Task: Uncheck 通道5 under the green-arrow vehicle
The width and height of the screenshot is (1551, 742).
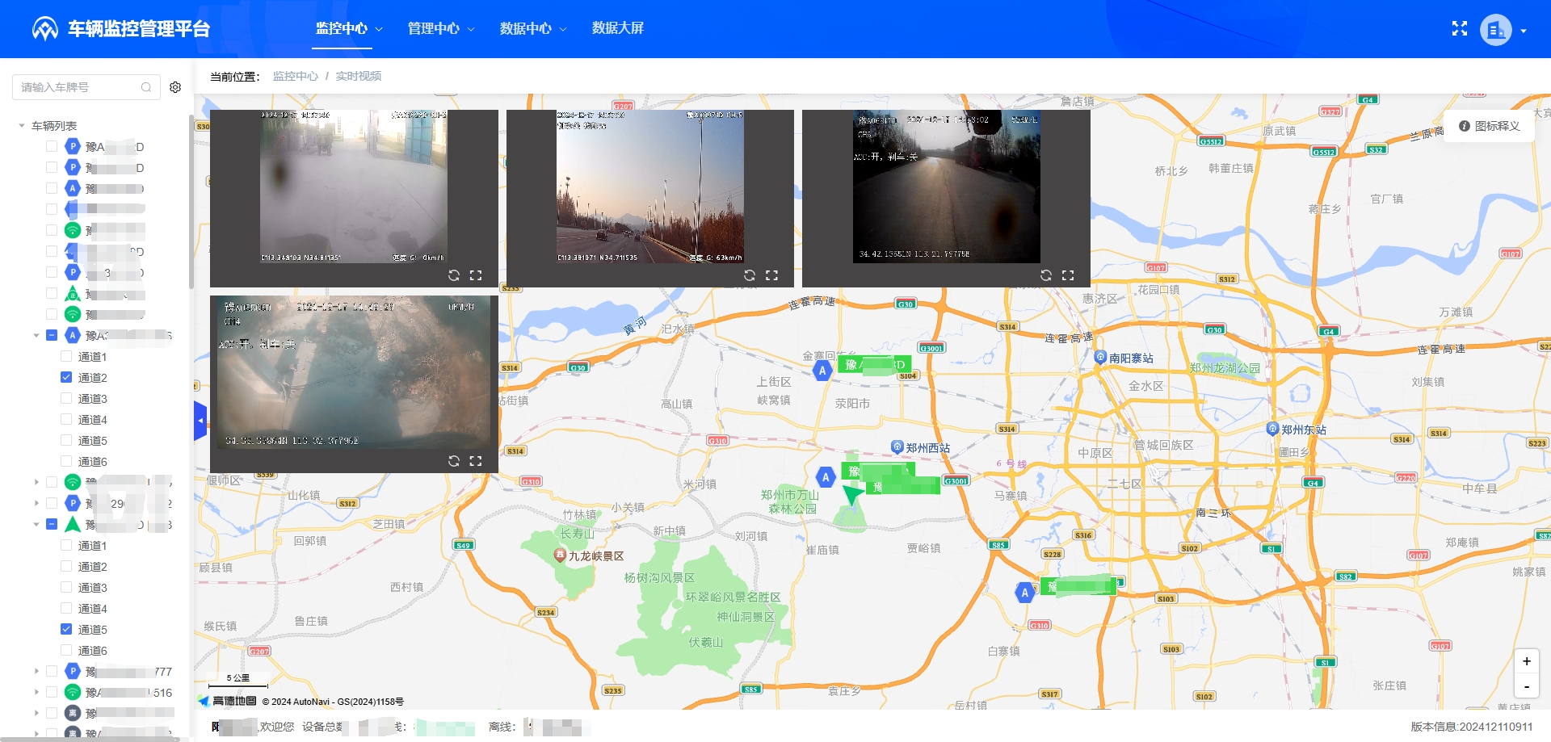Action: 66,629
